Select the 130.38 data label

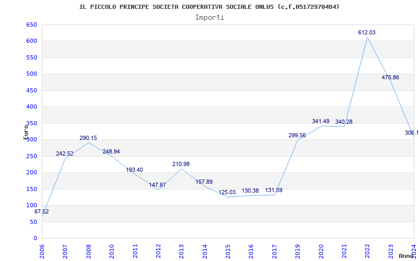(x=250, y=191)
